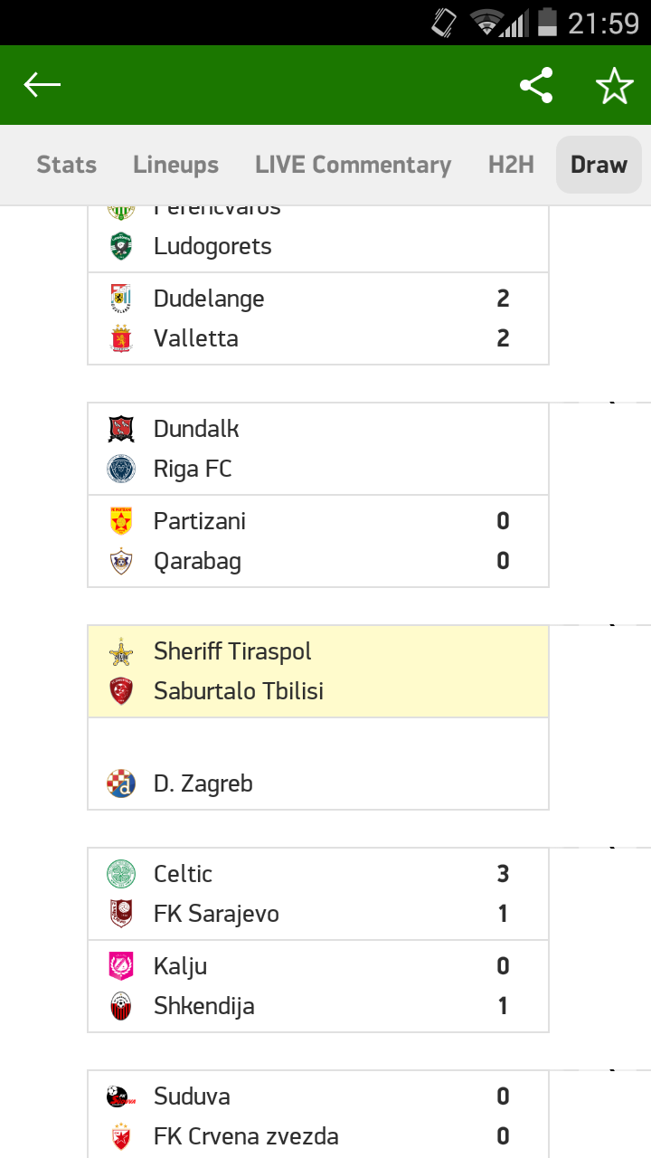Tap the Qarabag club crest
Viewport: 651px width, 1158px height.
click(121, 561)
